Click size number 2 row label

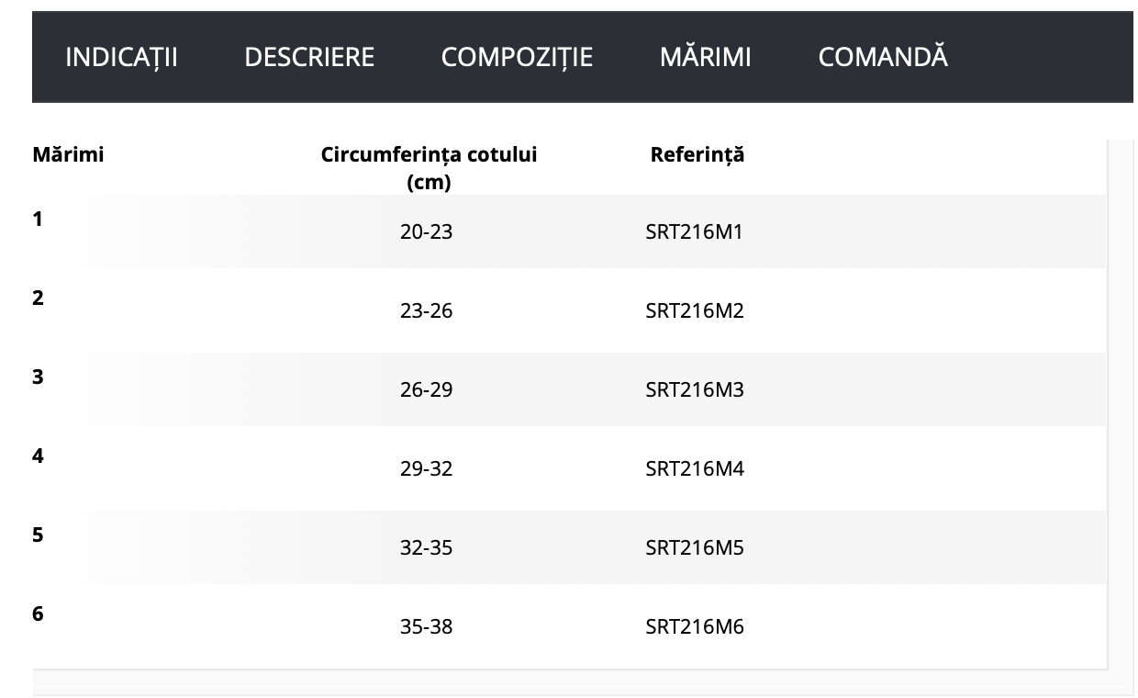pos(38,298)
